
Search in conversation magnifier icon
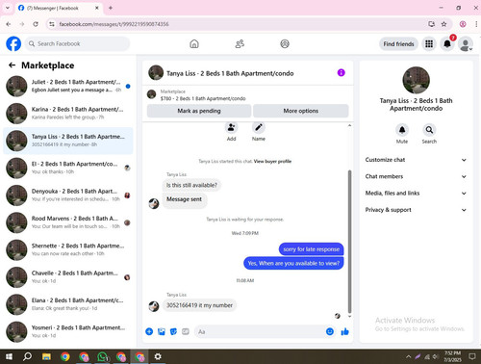pos(429,130)
